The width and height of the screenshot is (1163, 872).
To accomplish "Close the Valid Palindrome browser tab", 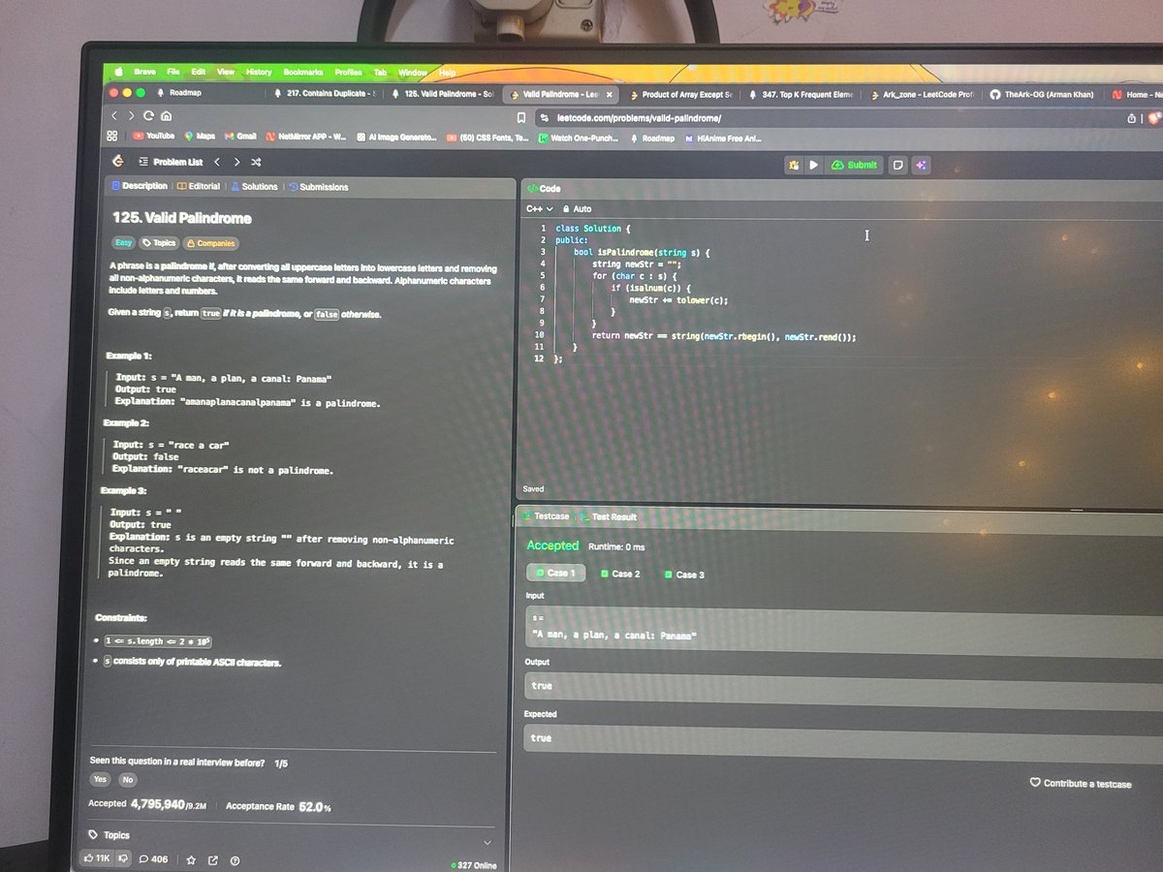I will (x=609, y=95).
